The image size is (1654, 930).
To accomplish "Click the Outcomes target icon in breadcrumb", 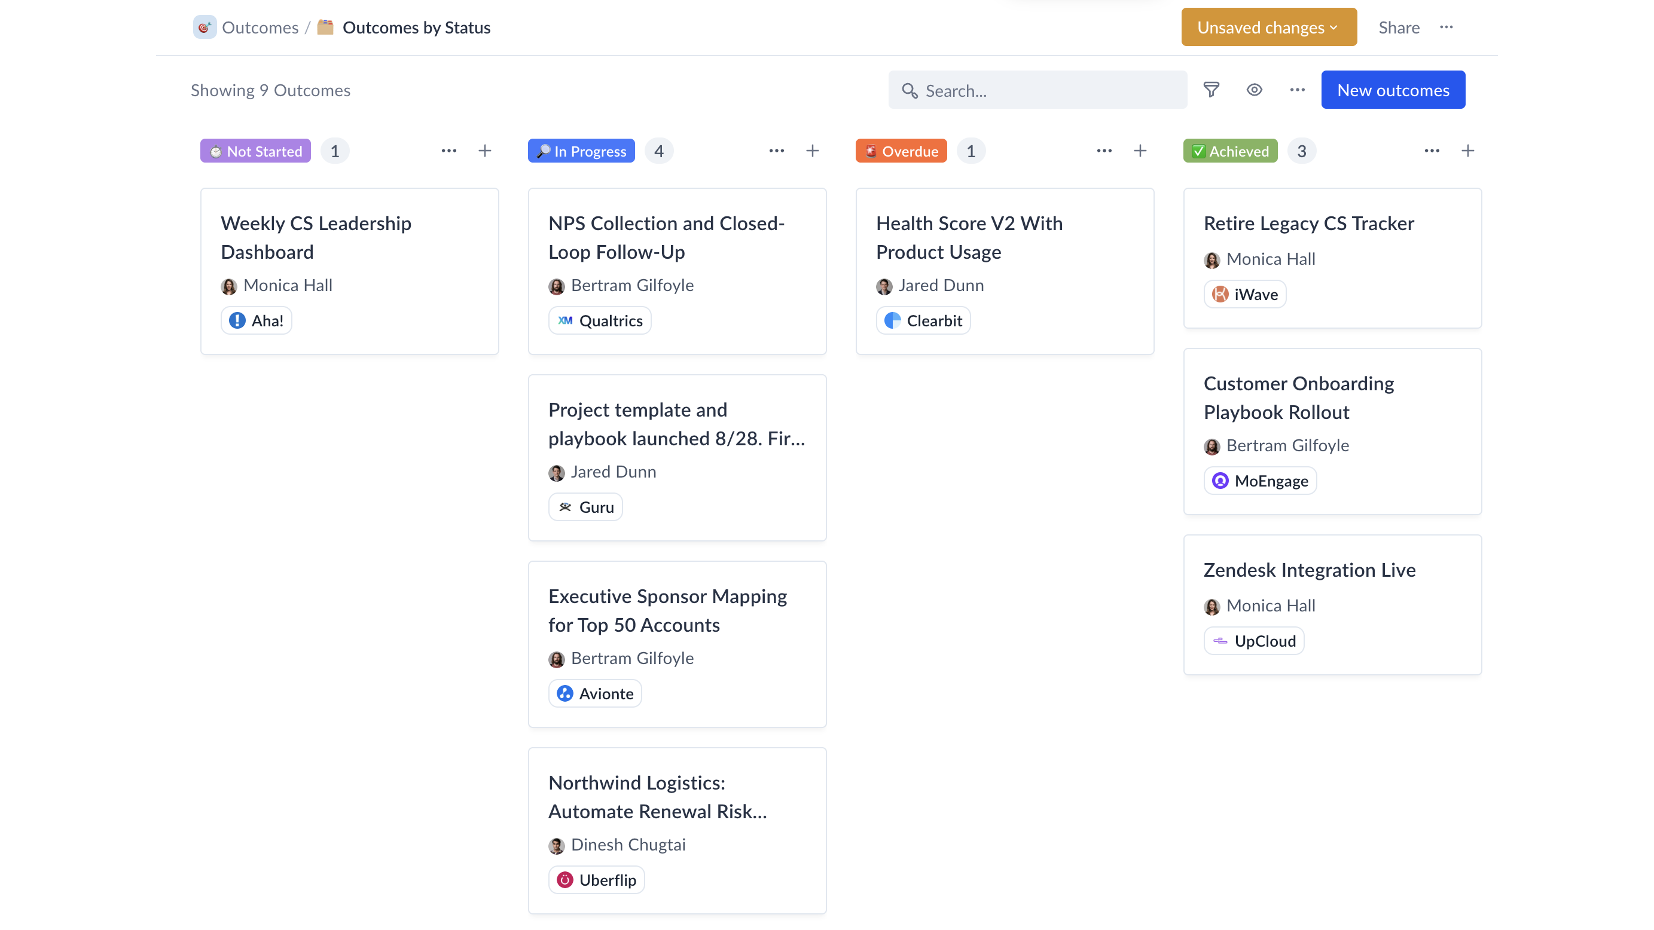I will [204, 27].
